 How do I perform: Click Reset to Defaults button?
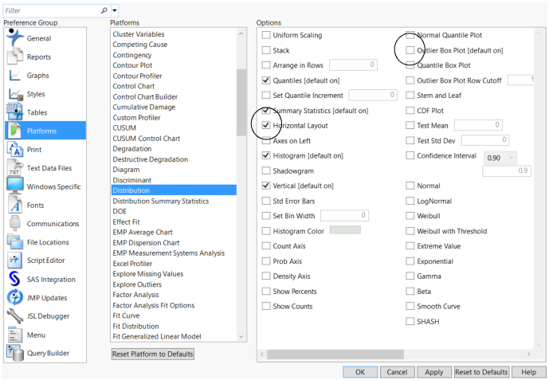(x=481, y=372)
